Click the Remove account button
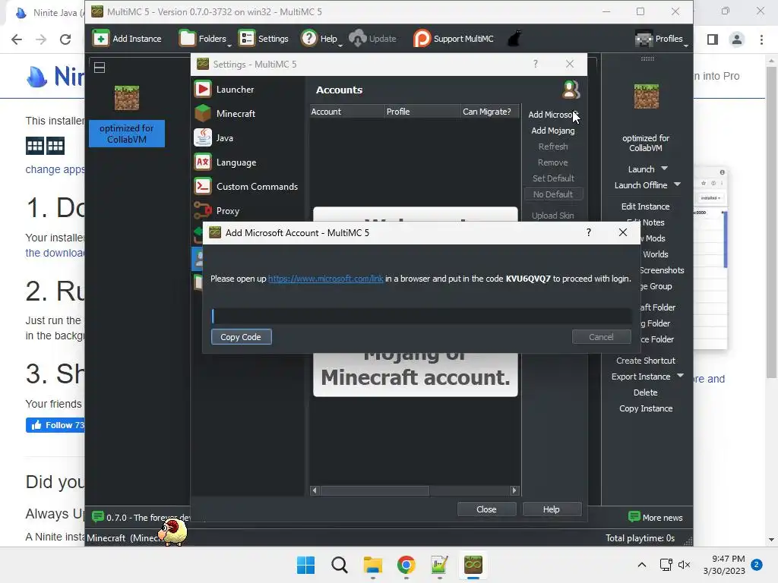The height and width of the screenshot is (583, 778). (553, 162)
